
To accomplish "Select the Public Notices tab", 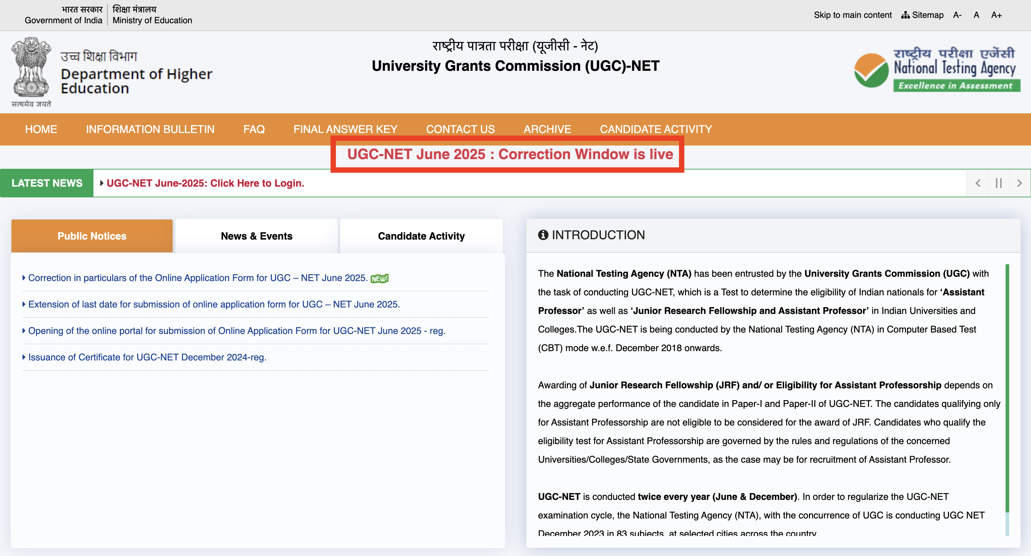I will click(92, 236).
